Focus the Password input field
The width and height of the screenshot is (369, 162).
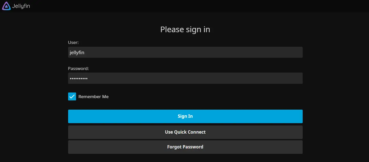click(x=185, y=78)
